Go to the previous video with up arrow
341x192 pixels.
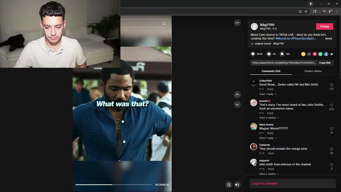[237, 94]
